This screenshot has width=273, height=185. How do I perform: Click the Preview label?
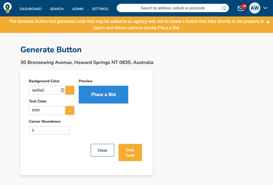[86, 81]
